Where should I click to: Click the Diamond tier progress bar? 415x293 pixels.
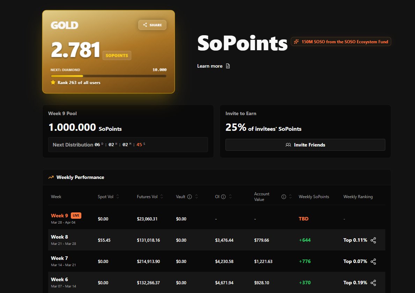[109, 76]
